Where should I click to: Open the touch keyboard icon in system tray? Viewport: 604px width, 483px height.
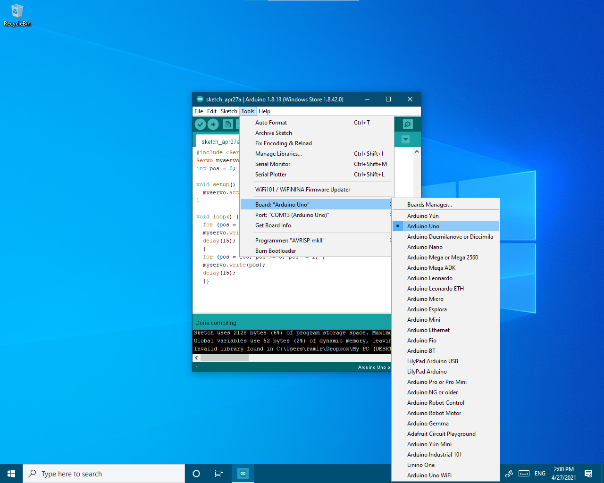pos(524,474)
